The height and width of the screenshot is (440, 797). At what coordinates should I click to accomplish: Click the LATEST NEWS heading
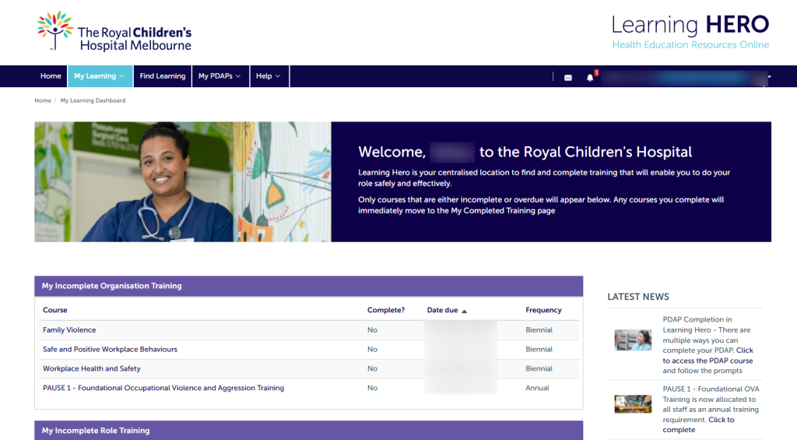click(x=638, y=297)
